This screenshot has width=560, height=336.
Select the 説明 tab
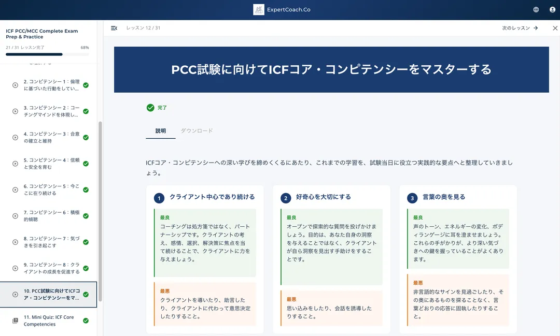coord(160,131)
